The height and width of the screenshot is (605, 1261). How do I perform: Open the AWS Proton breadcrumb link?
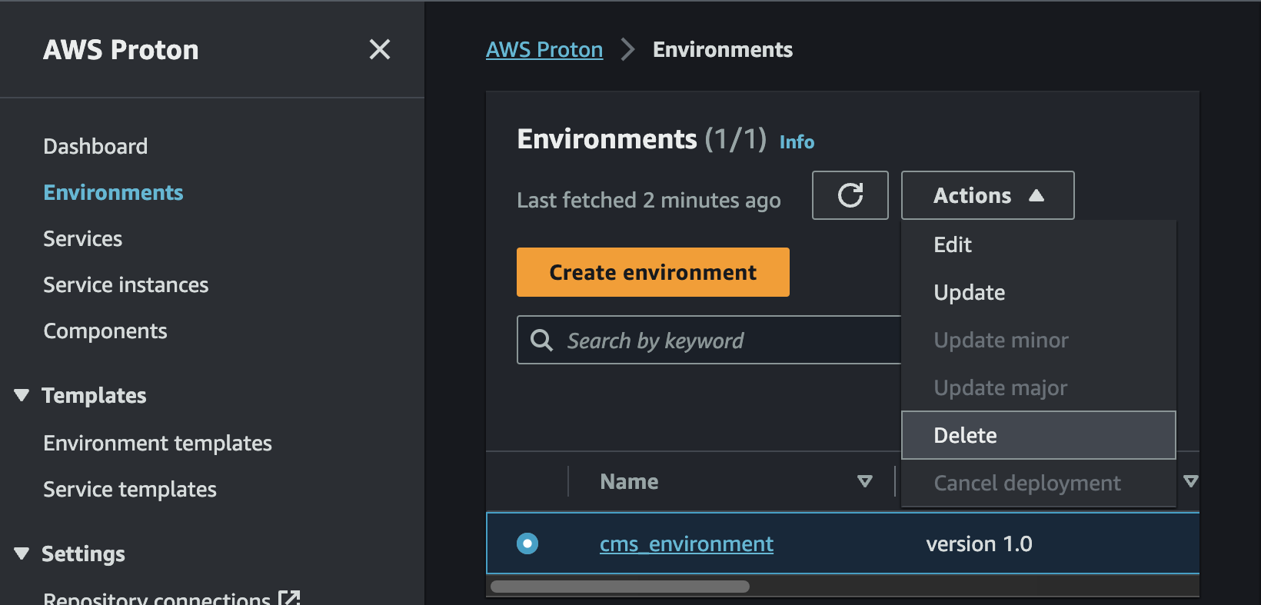(544, 49)
